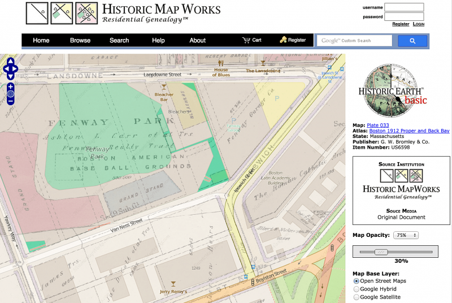Open the Map Opacity 75% dropdown
This screenshot has height=303, width=452.
tap(406, 235)
